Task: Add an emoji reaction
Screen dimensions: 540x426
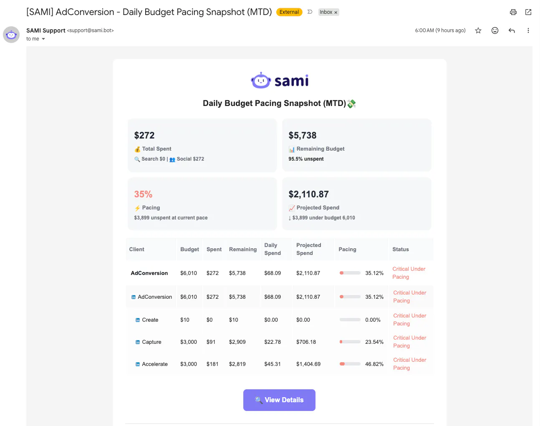Action: pos(495,30)
